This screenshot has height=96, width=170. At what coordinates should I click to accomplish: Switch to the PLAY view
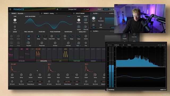99,9
